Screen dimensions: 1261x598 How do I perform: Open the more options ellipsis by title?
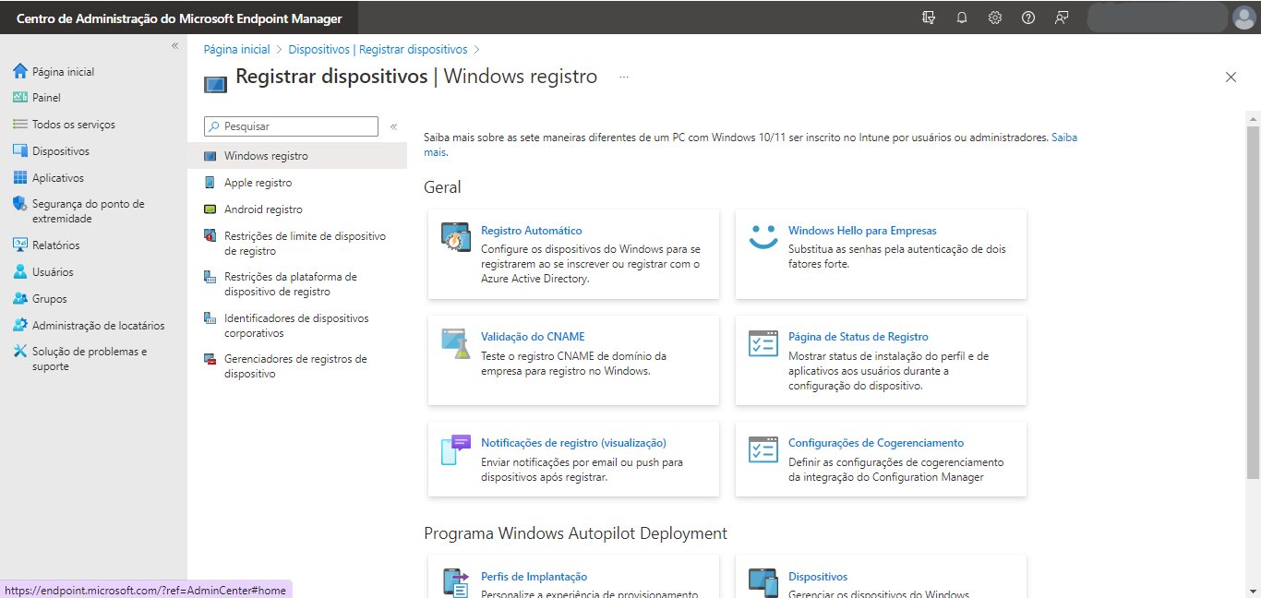tap(624, 78)
